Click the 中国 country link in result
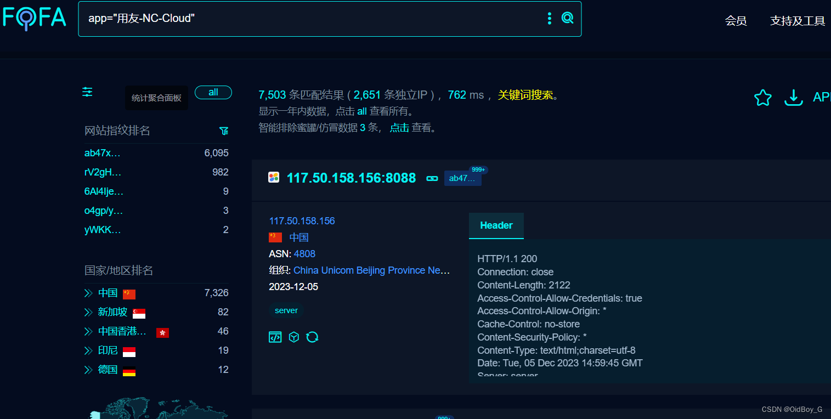 pos(299,237)
